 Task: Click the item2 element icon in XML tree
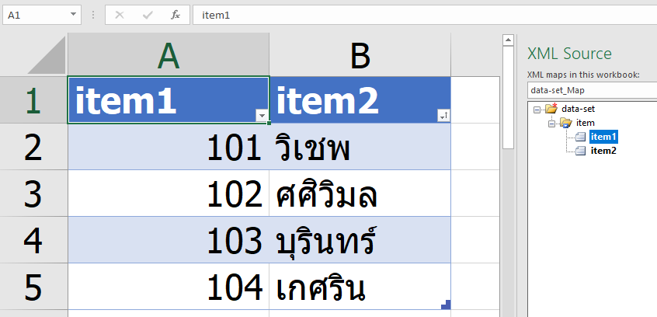click(581, 151)
